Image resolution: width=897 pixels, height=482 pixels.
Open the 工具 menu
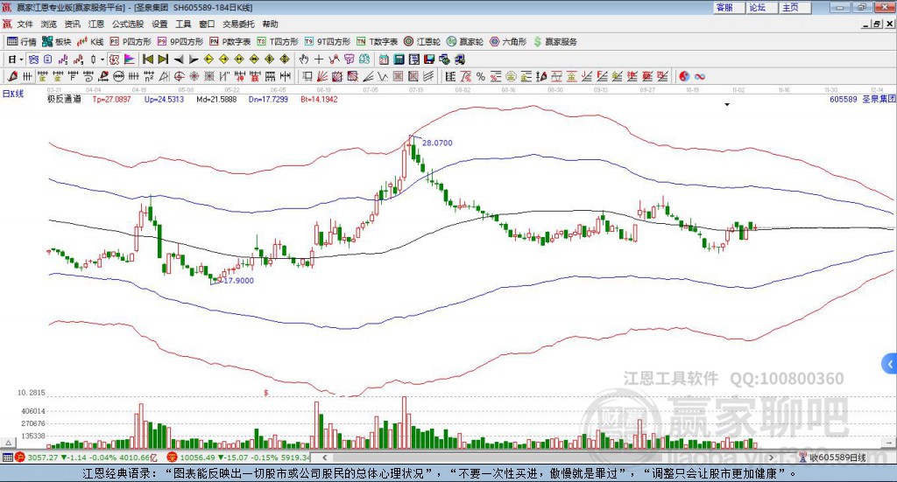pos(183,24)
